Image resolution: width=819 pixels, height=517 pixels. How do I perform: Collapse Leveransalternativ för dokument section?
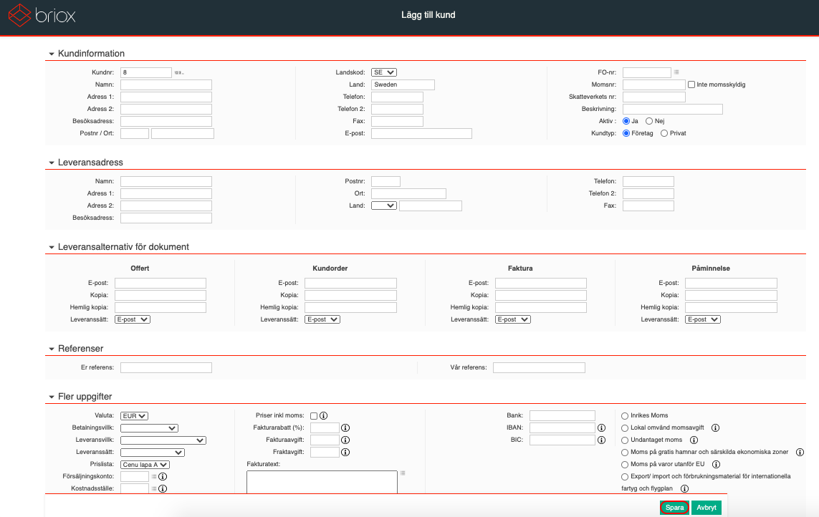pyautogui.click(x=51, y=247)
